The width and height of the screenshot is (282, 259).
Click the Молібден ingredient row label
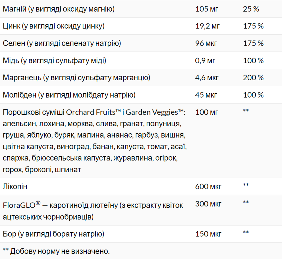pos(69,95)
